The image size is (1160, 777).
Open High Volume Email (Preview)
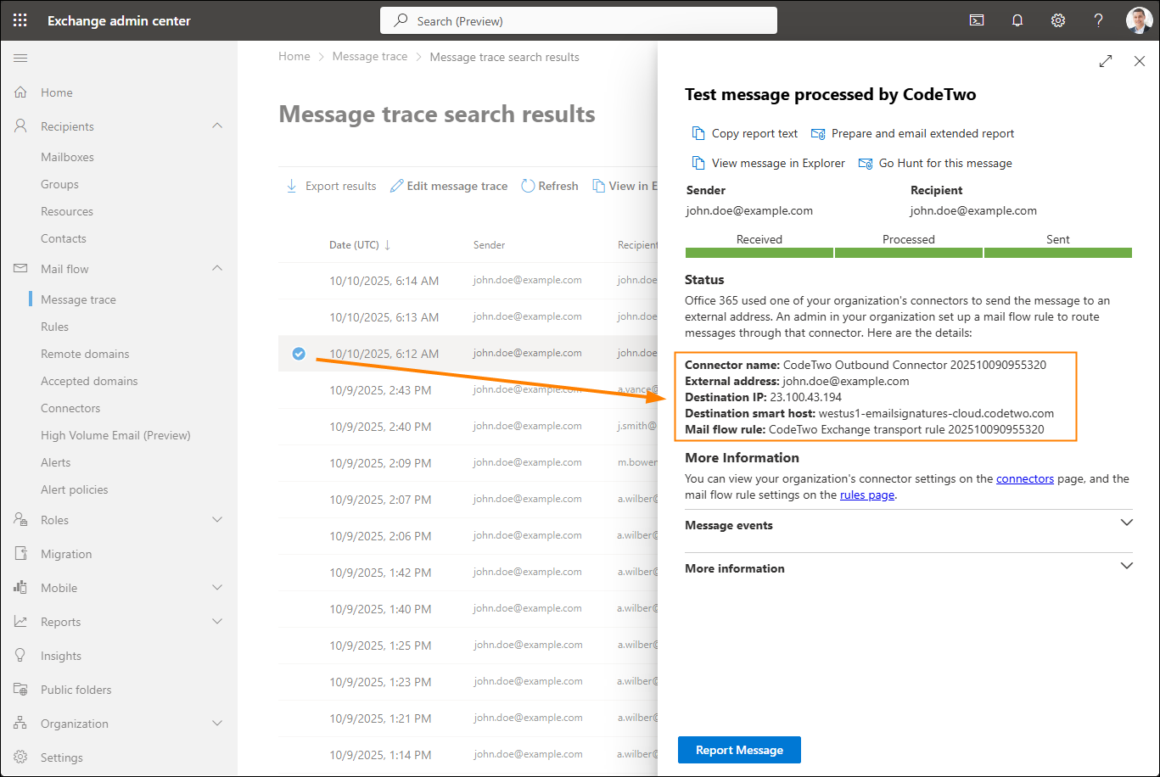[115, 435]
